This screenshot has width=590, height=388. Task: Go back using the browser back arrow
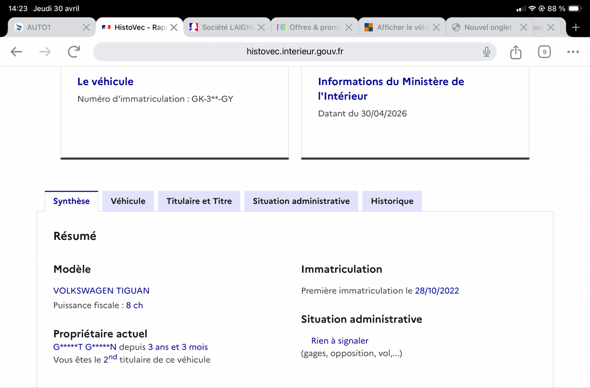point(16,52)
